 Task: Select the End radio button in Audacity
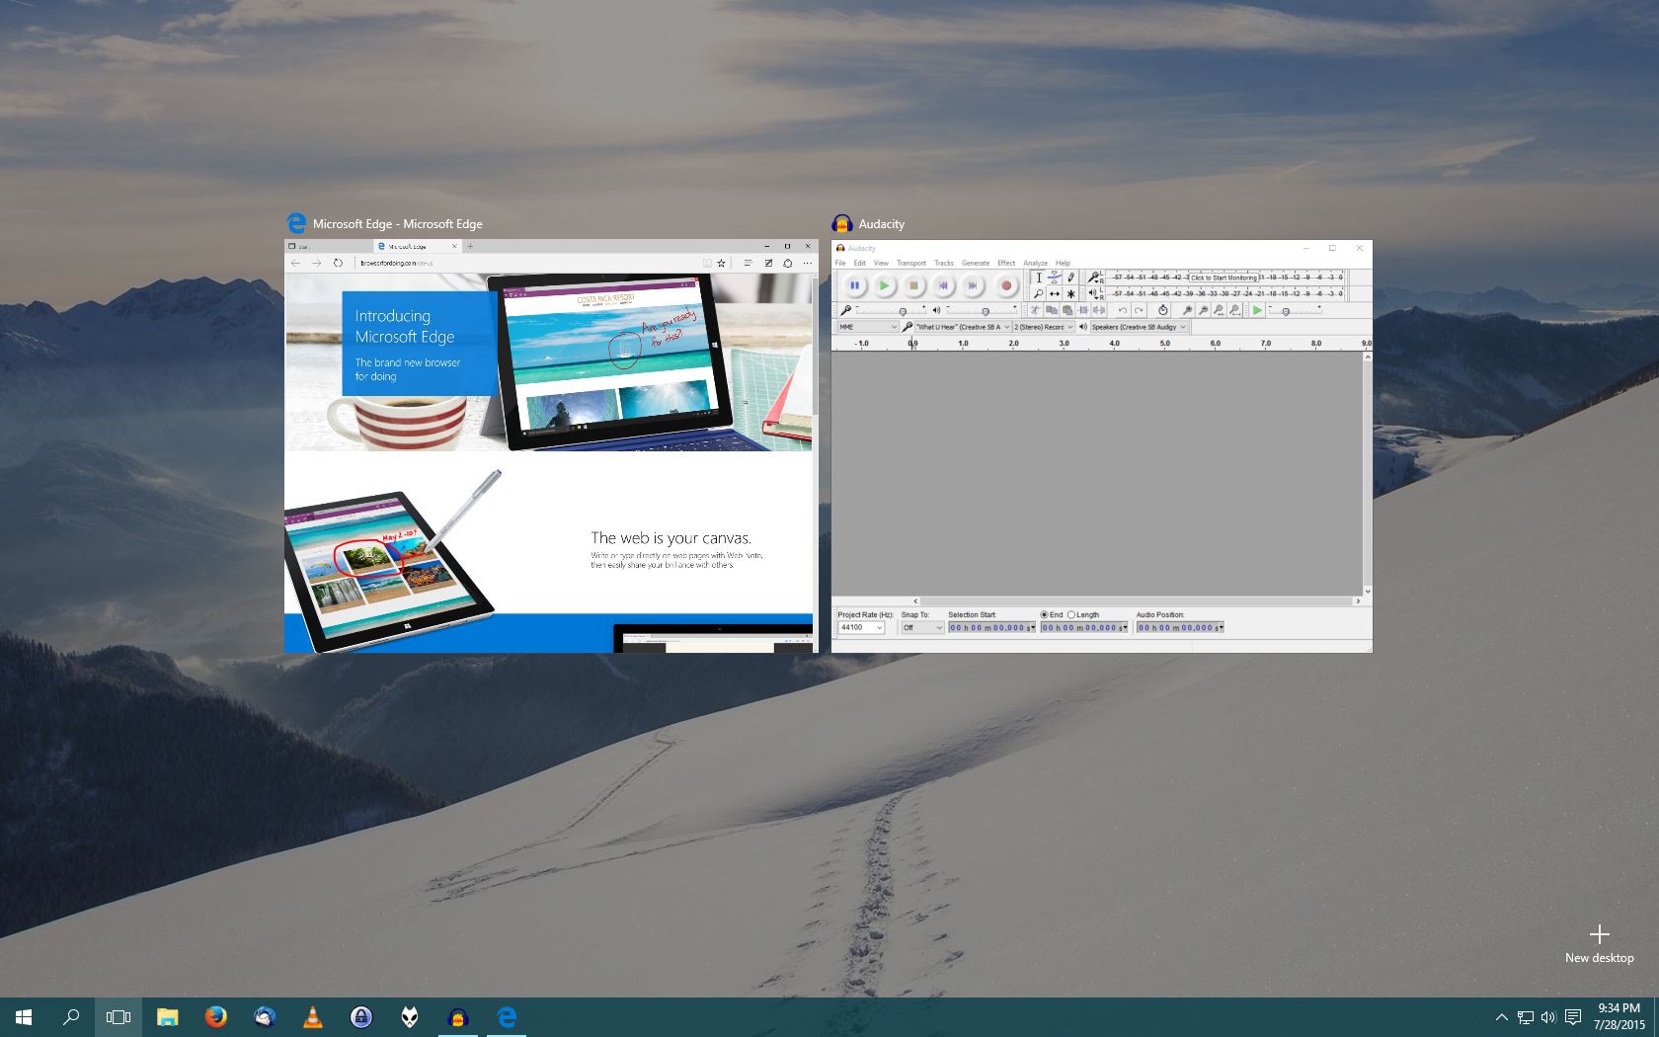click(x=1044, y=614)
